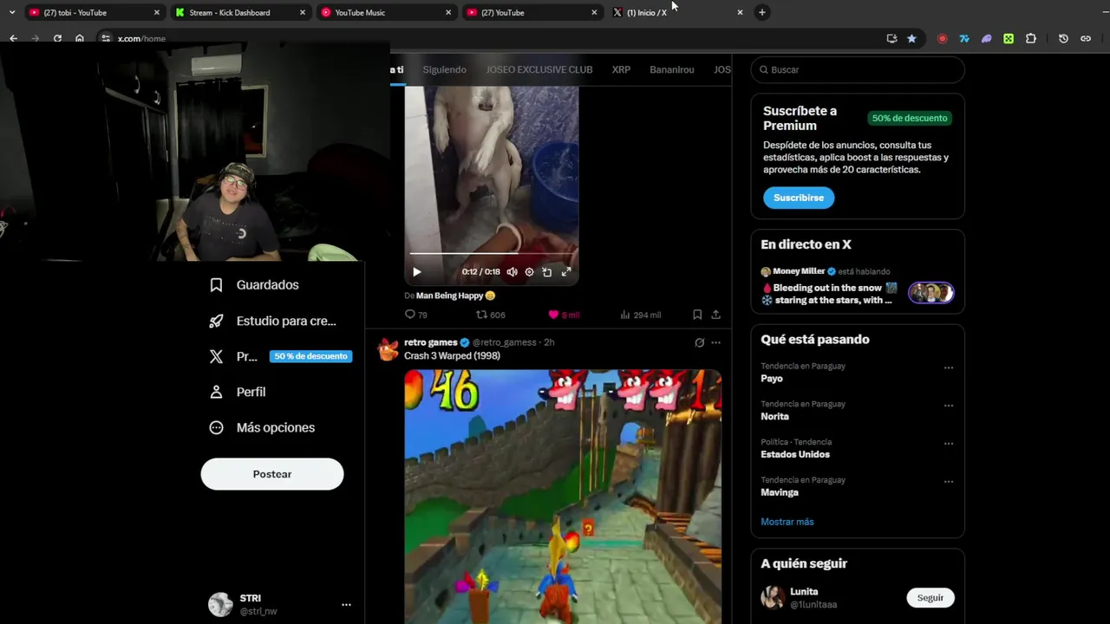Open the retro games profile avatar
Screen dimensions: 1110x624
pos(388,349)
